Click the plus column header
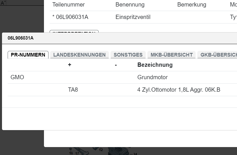This screenshot has height=155, width=237. pos(70,65)
